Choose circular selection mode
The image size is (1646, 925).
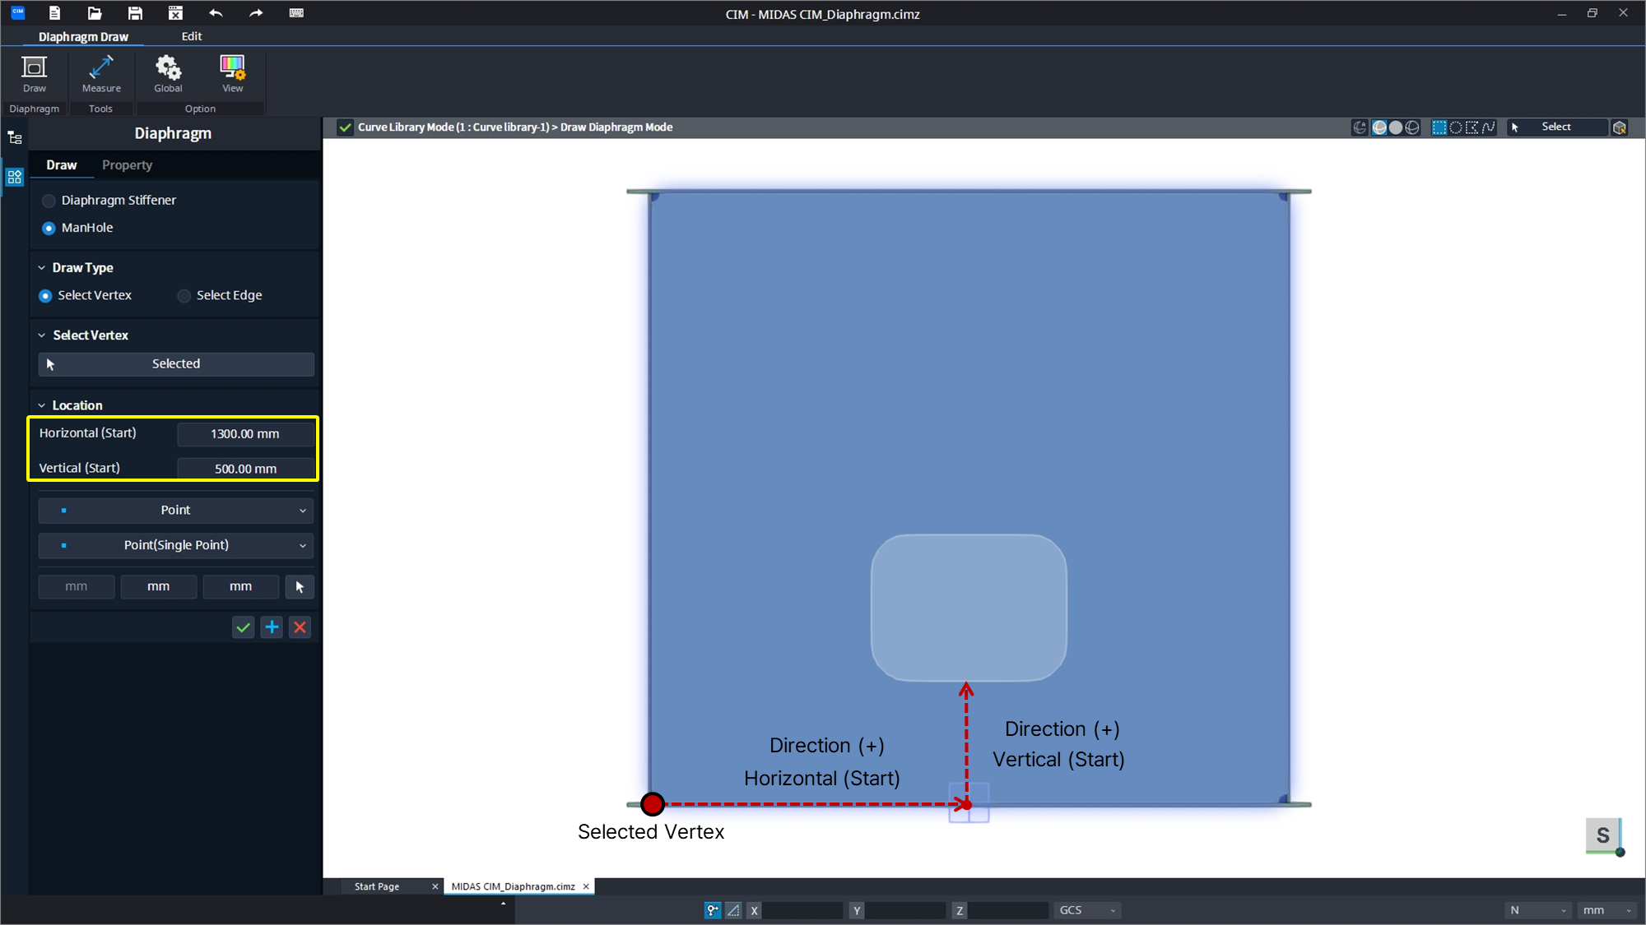tap(1456, 127)
